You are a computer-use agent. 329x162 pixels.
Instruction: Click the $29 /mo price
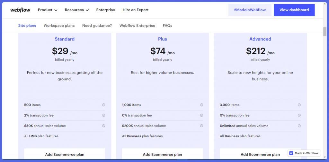point(65,51)
